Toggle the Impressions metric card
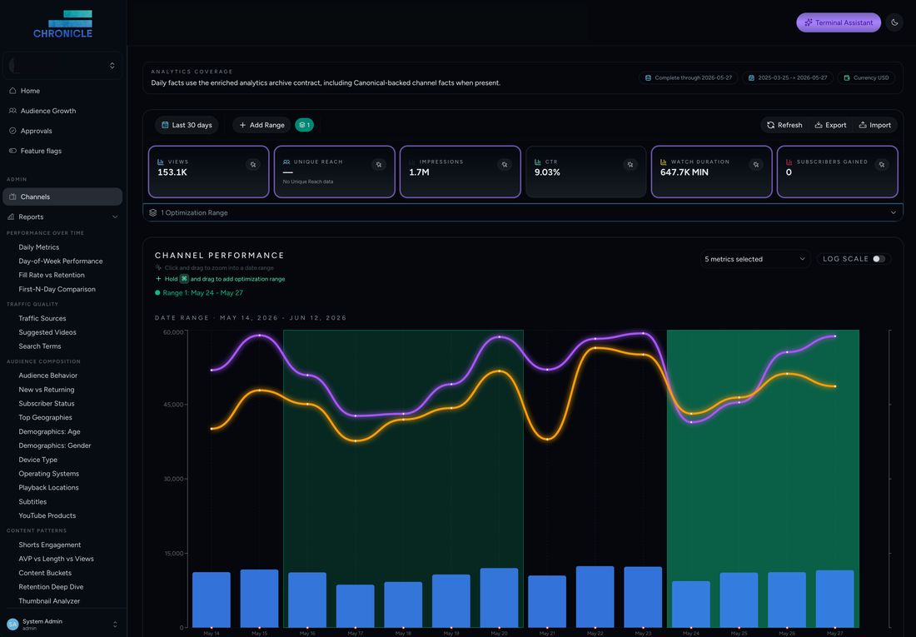Screen dimensions: 916x637 (x=460, y=172)
